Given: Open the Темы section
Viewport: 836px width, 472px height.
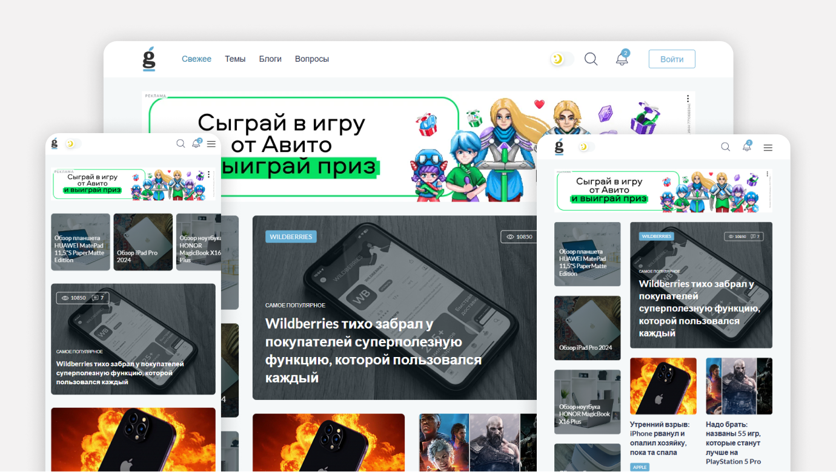Looking at the screenshot, I should coord(235,59).
